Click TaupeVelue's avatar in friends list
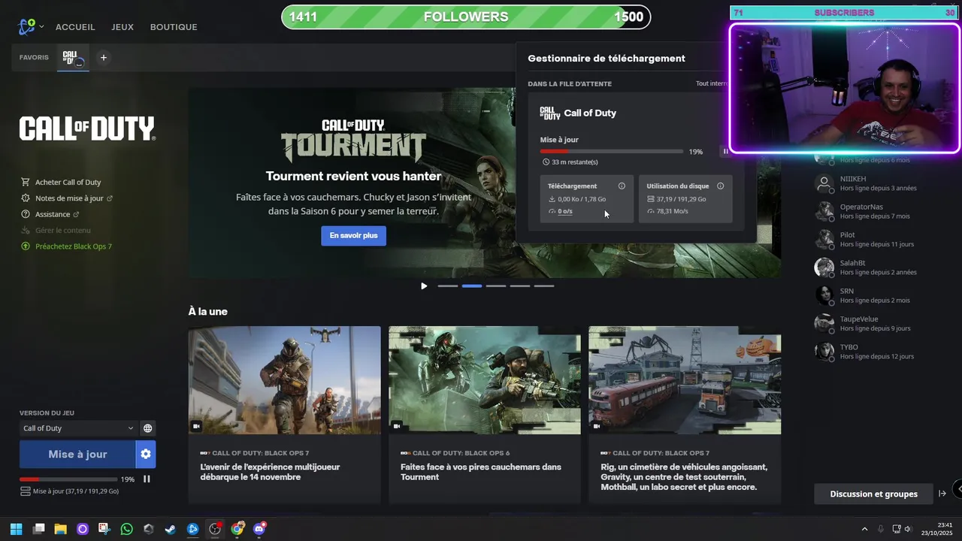 click(x=824, y=324)
